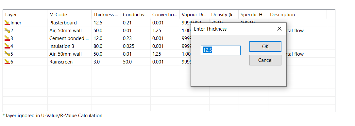Click layer 2 convection value 1.25

click(157, 30)
